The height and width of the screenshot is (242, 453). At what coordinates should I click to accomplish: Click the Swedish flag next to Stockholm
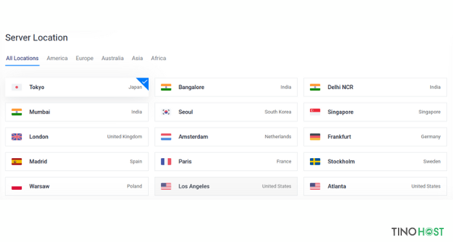click(x=315, y=161)
